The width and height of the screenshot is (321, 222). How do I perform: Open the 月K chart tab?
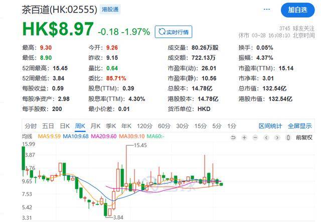point(95,126)
